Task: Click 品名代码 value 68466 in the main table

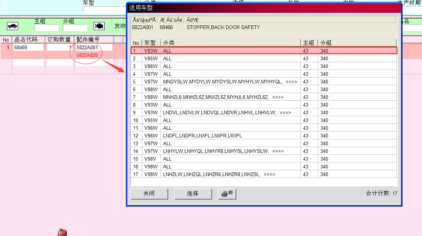Action: coord(21,48)
